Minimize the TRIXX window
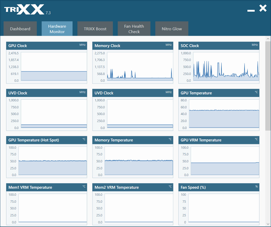The image size is (271, 227). point(251,11)
